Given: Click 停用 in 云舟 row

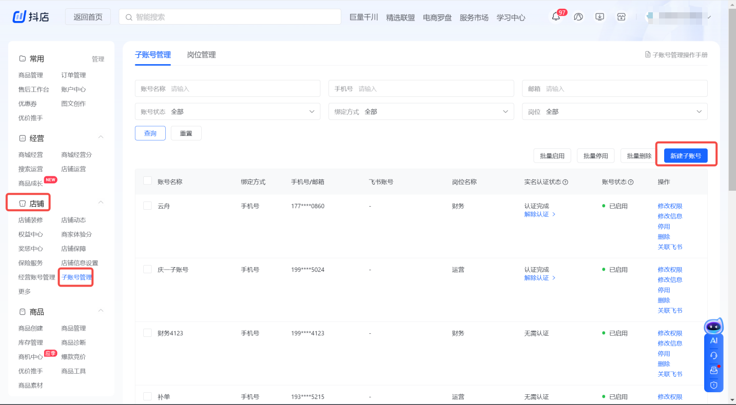Looking at the screenshot, I should [664, 227].
